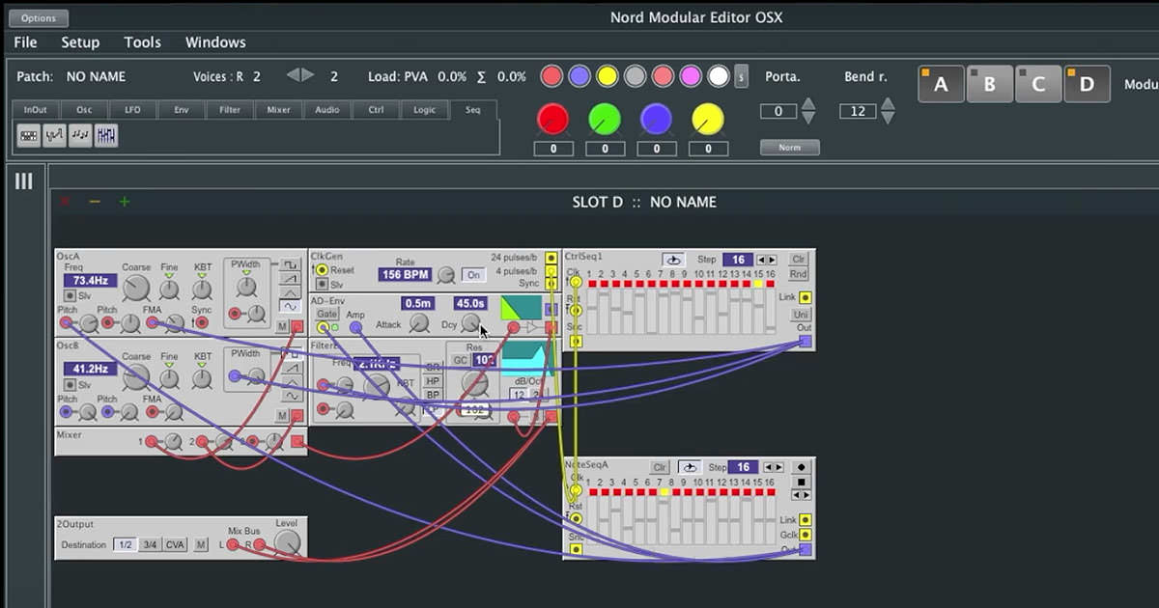This screenshot has width=1159, height=608.
Task: Switch to the Filter module tab
Action: pos(230,110)
